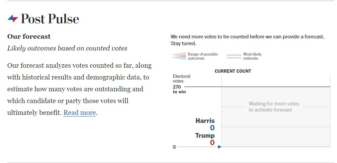This screenshot has height=163, width=337.
Task: Click the Harris candidate label
Action: (x=205, y=121)
